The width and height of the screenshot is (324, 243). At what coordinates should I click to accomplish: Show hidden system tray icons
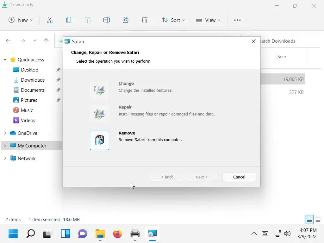point(254,234)
